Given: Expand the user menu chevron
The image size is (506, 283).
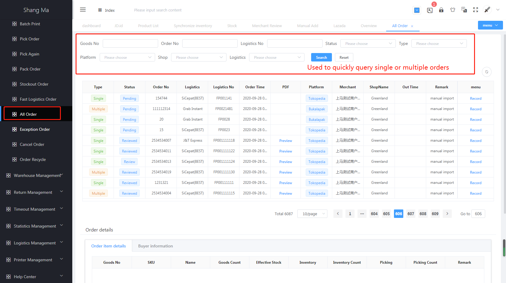Looking at the screenshot, I should click(498, 10).
